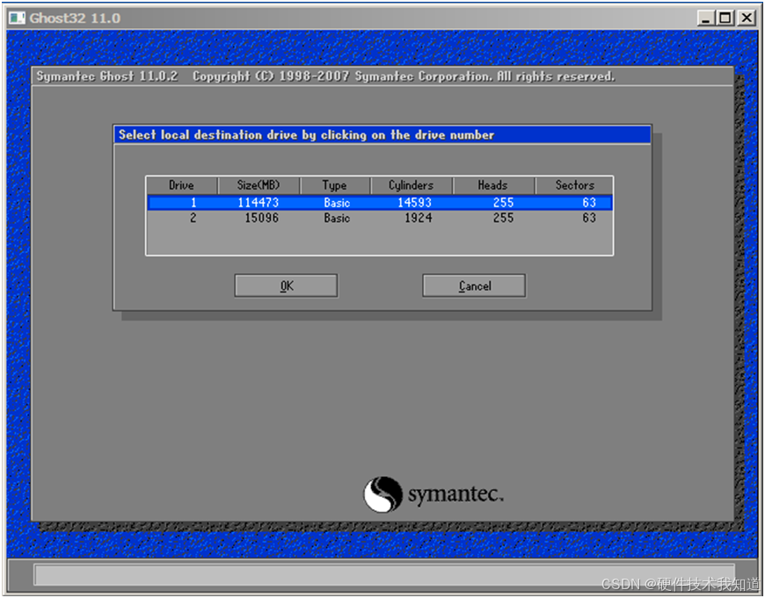Viewport: 765px width, 598px height.
Task: Select drive number 1 in the list
Action: click(x=193, y=203)
